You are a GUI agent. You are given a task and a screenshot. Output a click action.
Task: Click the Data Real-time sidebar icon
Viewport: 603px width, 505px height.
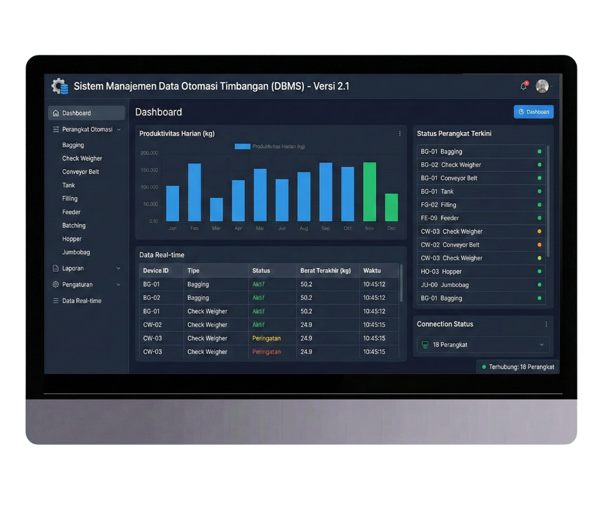click(x=56, y=301)
